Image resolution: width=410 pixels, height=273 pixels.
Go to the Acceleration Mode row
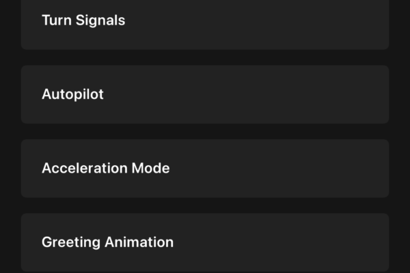point(205,168)
